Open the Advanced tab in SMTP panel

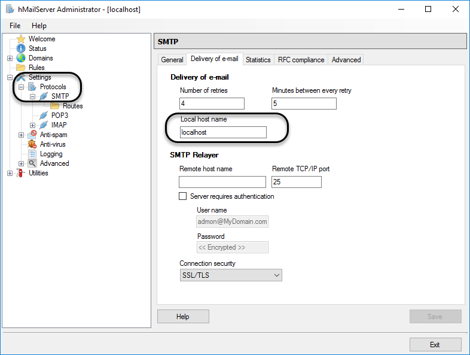tap(346, 60)
